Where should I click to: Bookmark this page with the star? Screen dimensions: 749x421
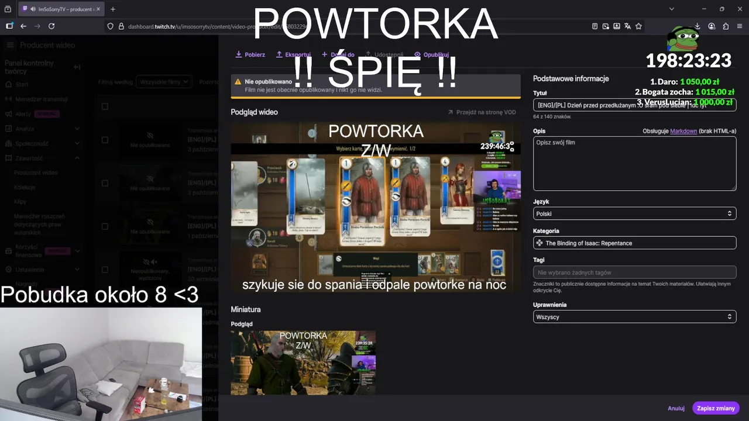[638, 26]
